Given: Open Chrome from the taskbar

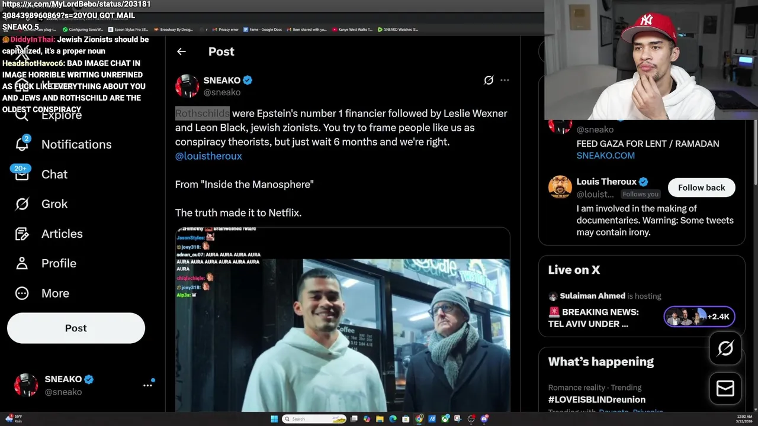Looking at the screenshot, I should [419, 419].
